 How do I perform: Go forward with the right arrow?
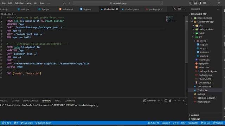click(69, 3)
